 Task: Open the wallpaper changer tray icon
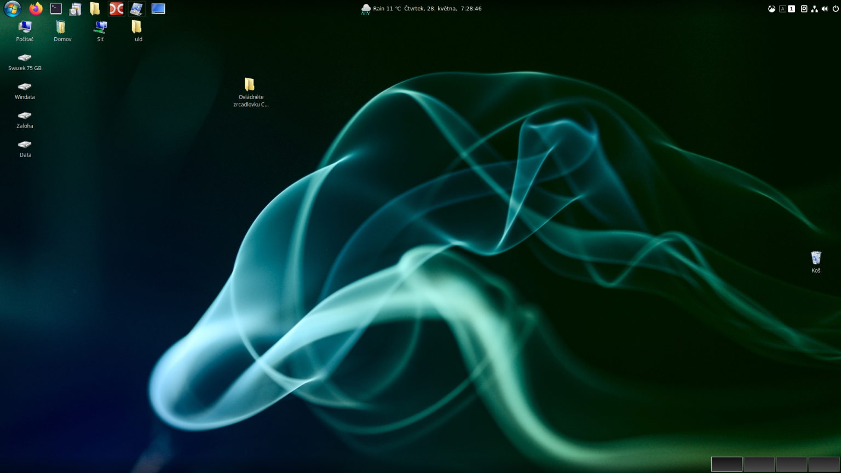coord(771,8)
